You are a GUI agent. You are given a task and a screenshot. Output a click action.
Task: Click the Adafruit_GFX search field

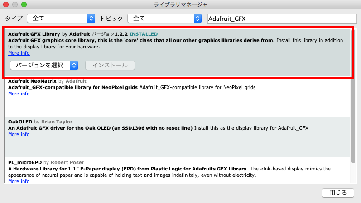282,19
